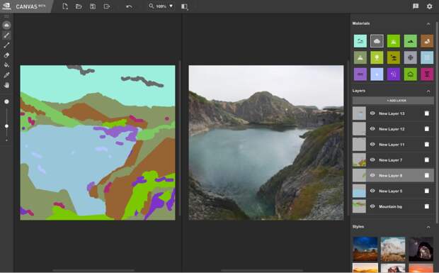439x273 pixels.
Task: Delete New Layer 11
Action: point(427,145)
